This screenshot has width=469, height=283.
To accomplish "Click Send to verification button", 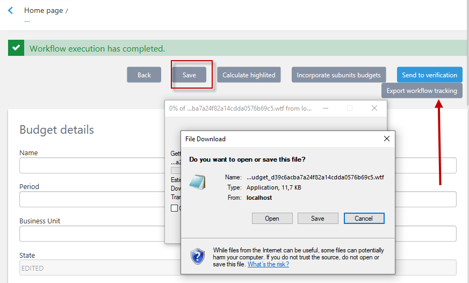I will 430,75.
